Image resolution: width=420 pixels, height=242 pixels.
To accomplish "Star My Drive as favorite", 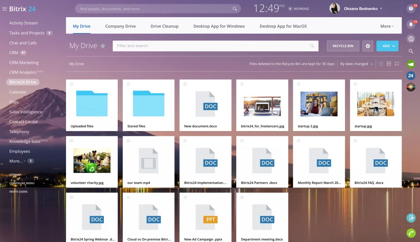I will (x=103, y=46).
